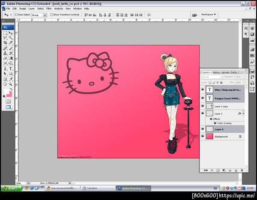The image size is (257, 200).
Task: Open the Layer menu
Action: tap(31, 9)
